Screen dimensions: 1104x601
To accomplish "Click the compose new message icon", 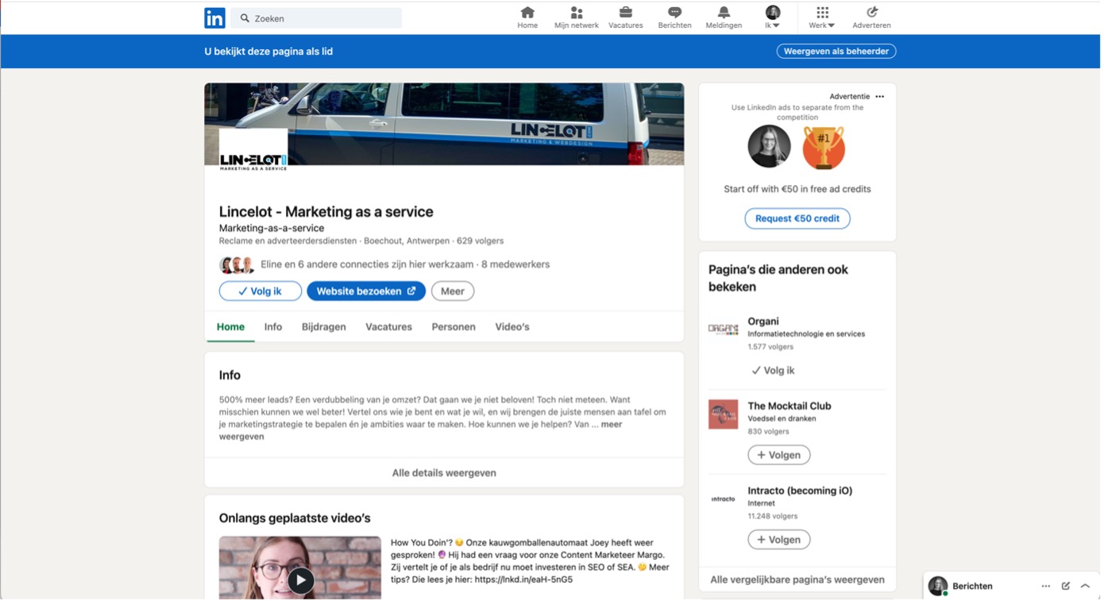I will click(x=1066, y=586).
